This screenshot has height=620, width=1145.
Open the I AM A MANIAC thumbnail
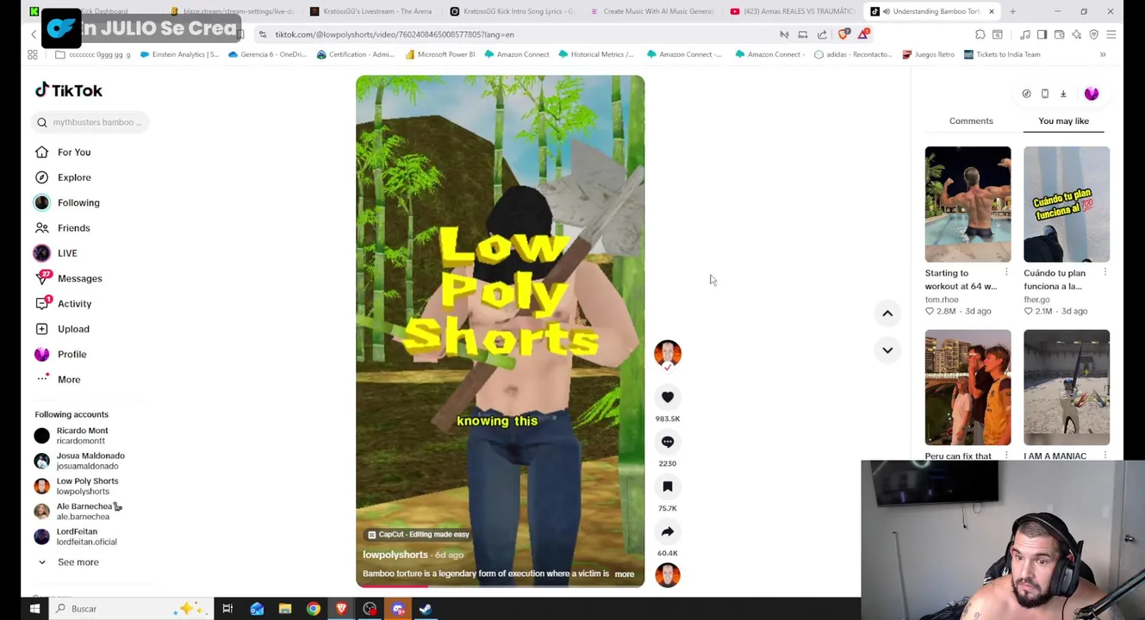pyautogui.click(x=1067, y=387)
